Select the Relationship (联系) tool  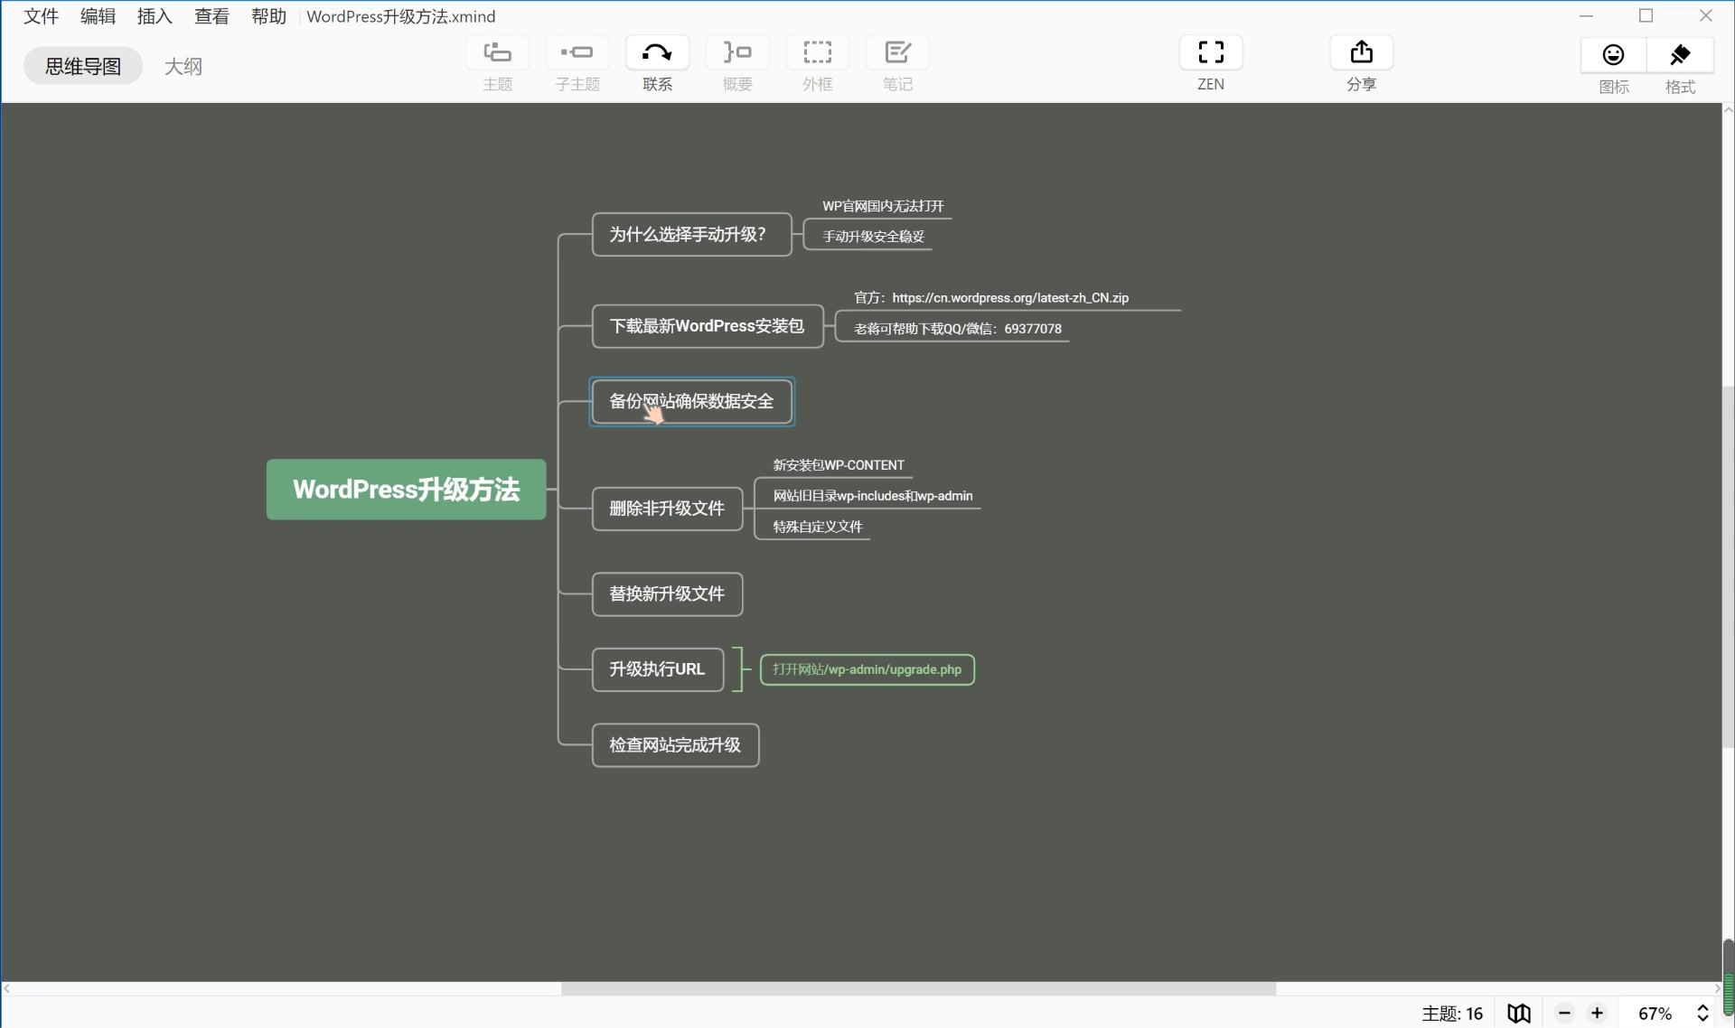tap(657, 53)
